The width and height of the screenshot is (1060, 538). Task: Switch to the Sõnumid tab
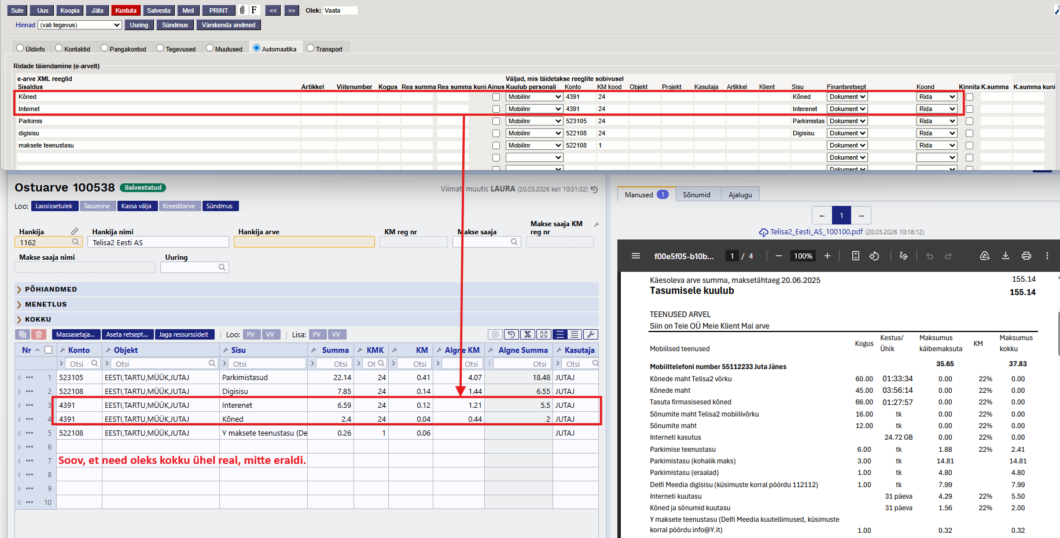(x=696, y=195)
